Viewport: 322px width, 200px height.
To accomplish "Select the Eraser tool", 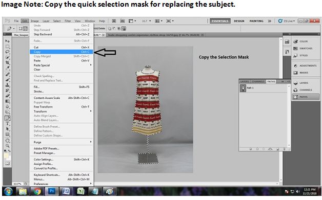I will point(7,96).
